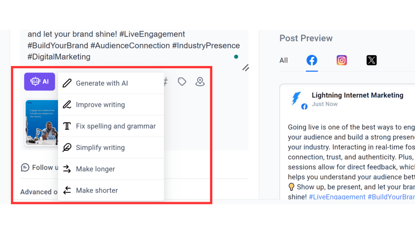
Task: Select the All preview tab
Action: click(x=283, y=60)
